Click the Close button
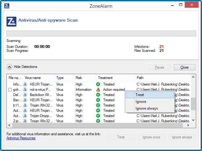Screen dimensions: 202x151 pyautogui.click(x=185, y=67)
